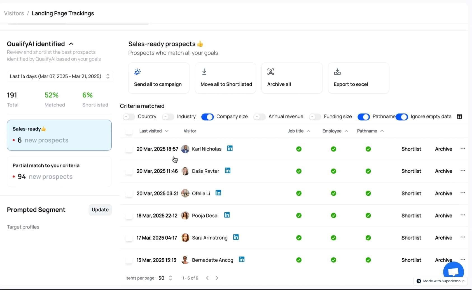This screenshot has height=290, width=472.
Task: Change the items per page selector
Action: pos(165,278)
